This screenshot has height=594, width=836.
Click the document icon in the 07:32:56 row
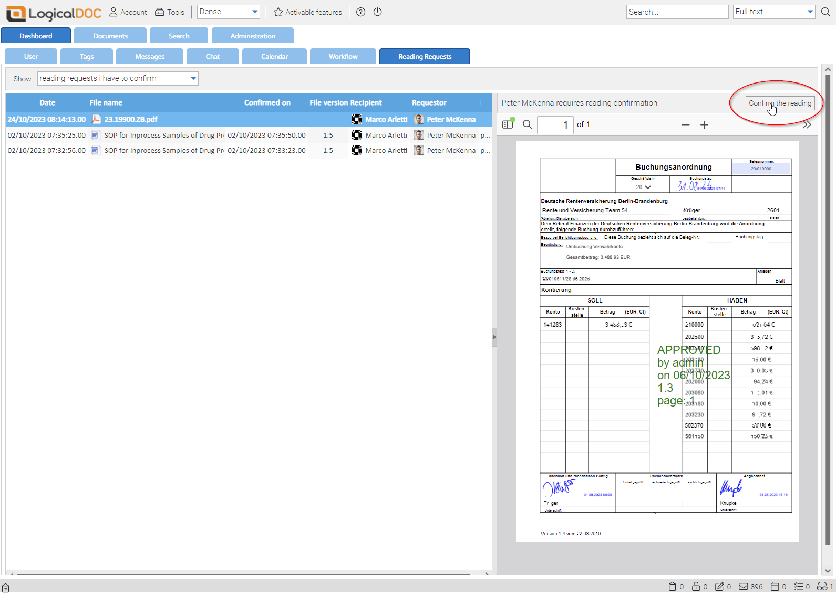[x=95, y=150]
